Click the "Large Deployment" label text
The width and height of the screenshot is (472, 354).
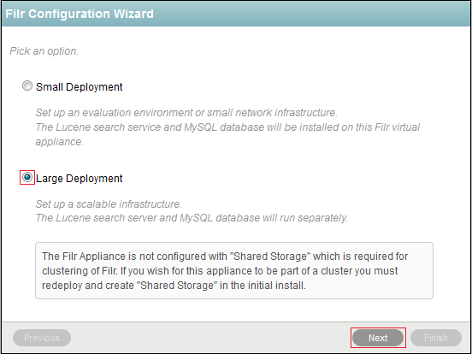[x=80, y=179]
